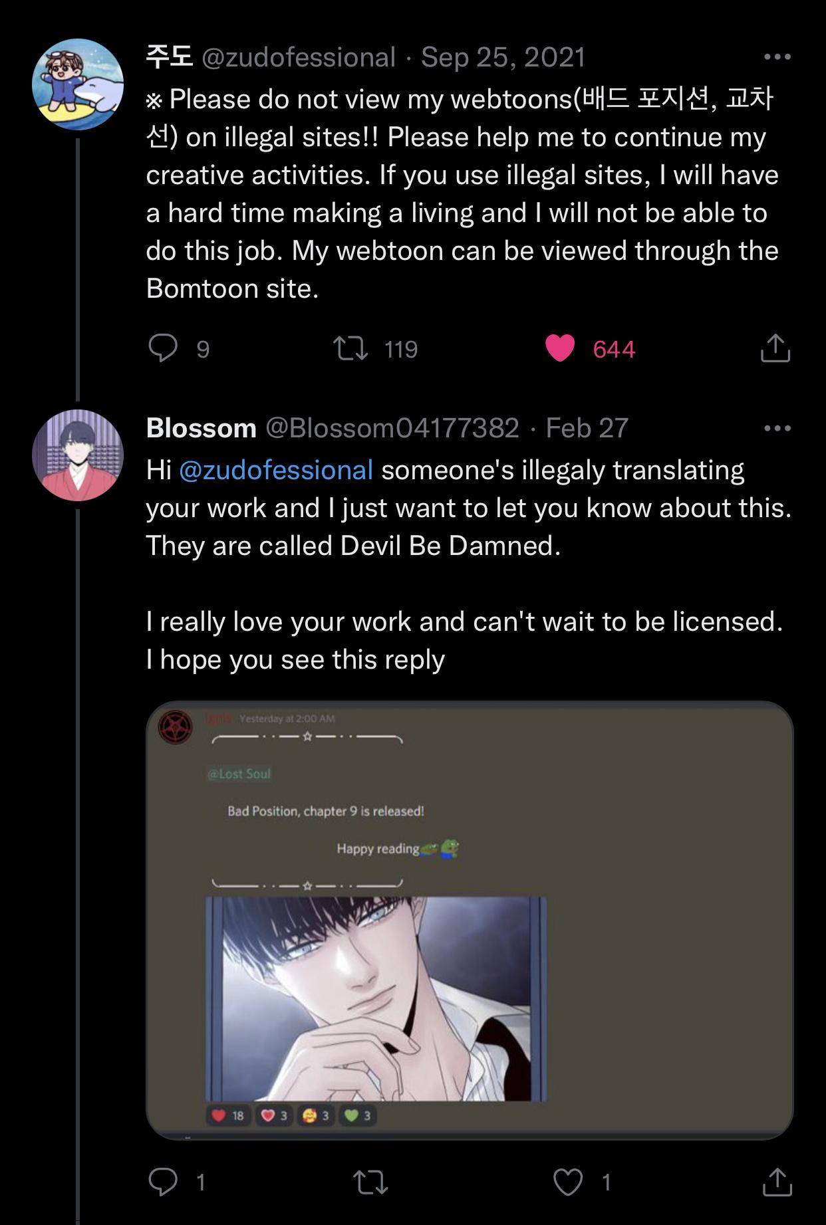Open the @Blossom04177382 handle
Image resolution: width=826 pixels, height=1225 pixels.
click(392, 428)
